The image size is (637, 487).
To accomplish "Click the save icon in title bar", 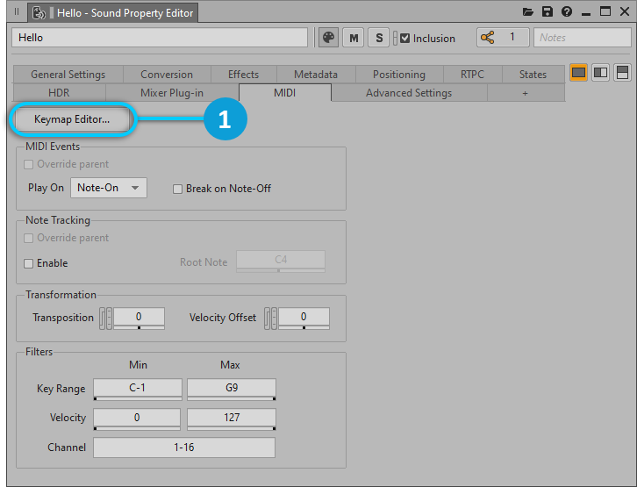I will (x=548, y=12).
